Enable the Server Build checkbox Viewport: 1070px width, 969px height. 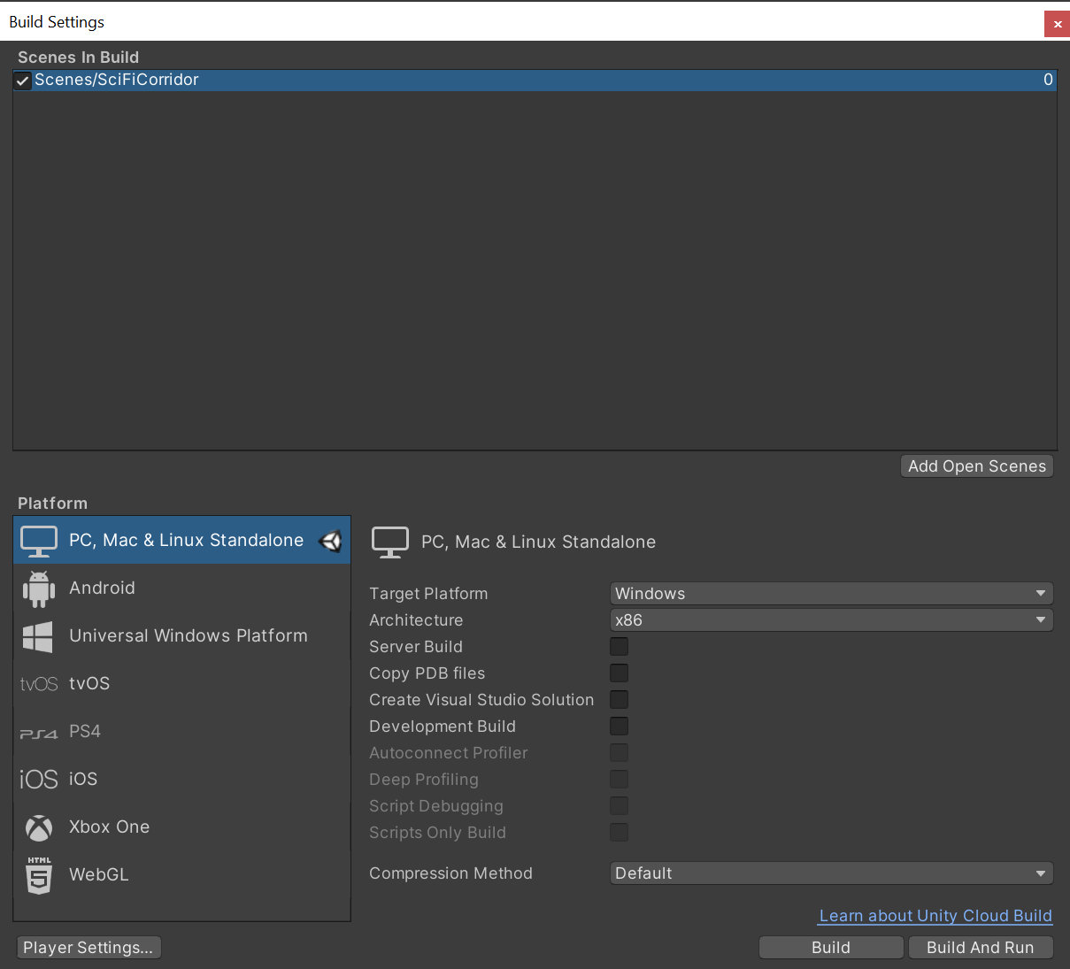coord(620,647)
